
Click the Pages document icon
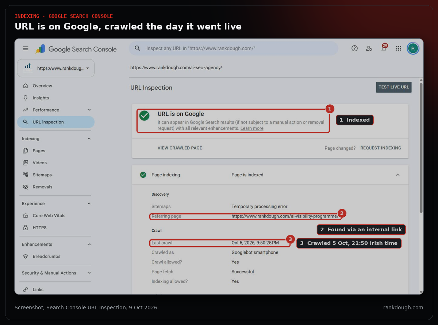(25, 151)
